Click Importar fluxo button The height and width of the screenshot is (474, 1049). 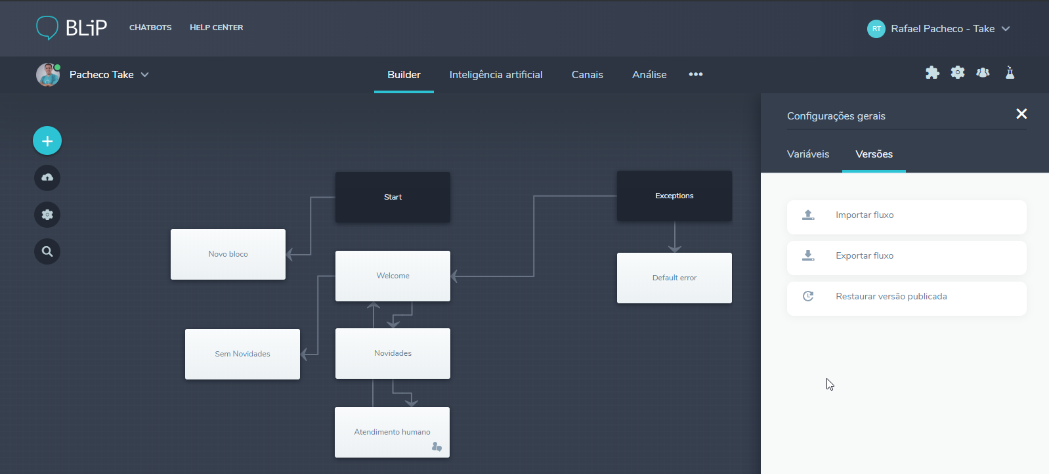pos(907,217)
